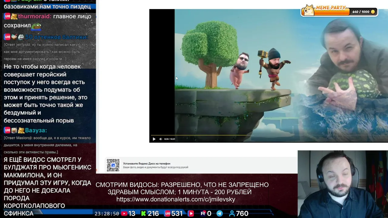
Task: Click the gold coin icon in the Meme Party bar
Action: click(x=373, y=12)
